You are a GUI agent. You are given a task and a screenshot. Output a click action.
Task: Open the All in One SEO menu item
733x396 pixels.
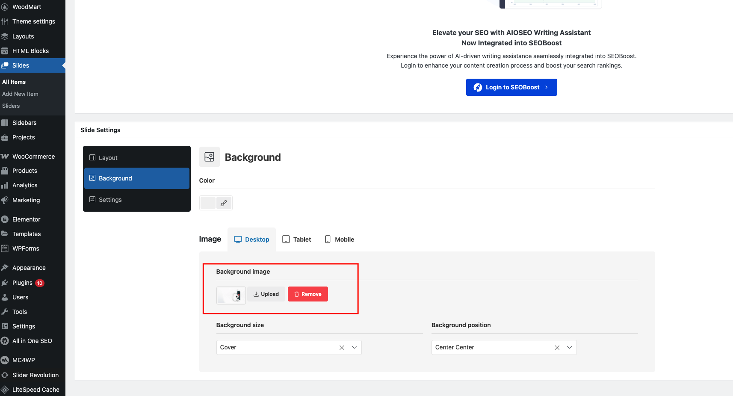click(x=33, y=341)
